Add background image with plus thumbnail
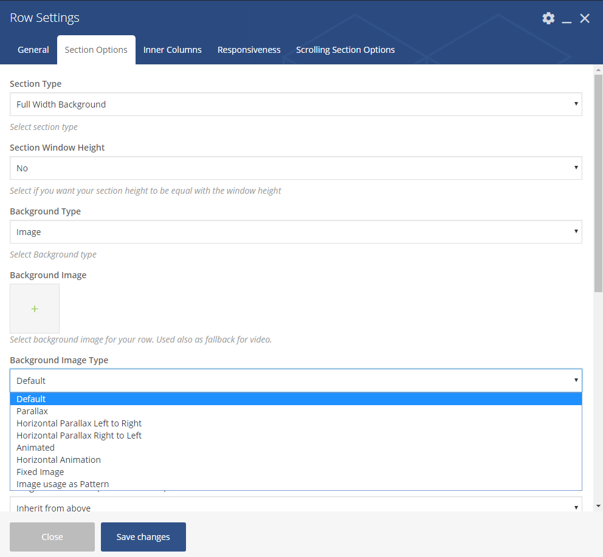Image resolution: width=603 pixels, height=557 pixels. coord(35,309)
